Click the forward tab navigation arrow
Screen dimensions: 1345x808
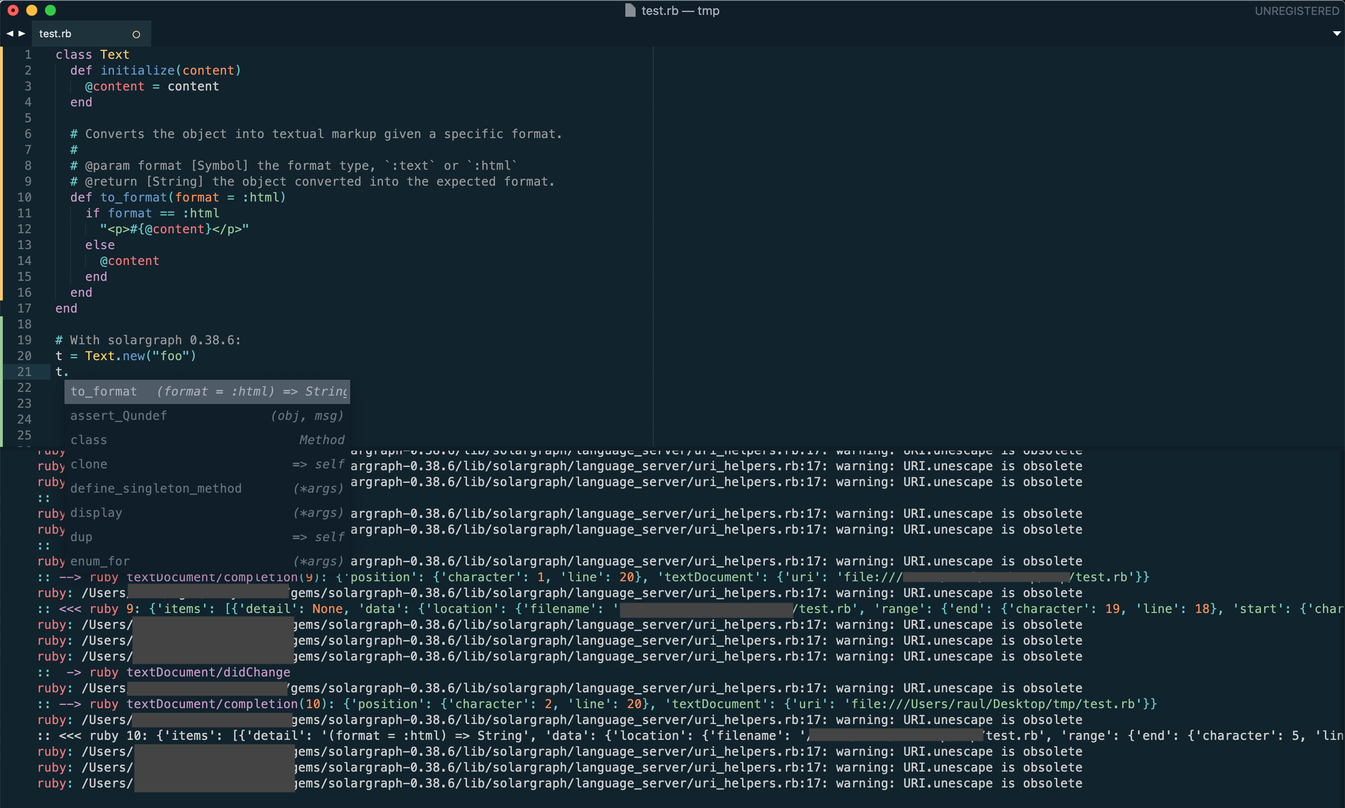(22, 34)
